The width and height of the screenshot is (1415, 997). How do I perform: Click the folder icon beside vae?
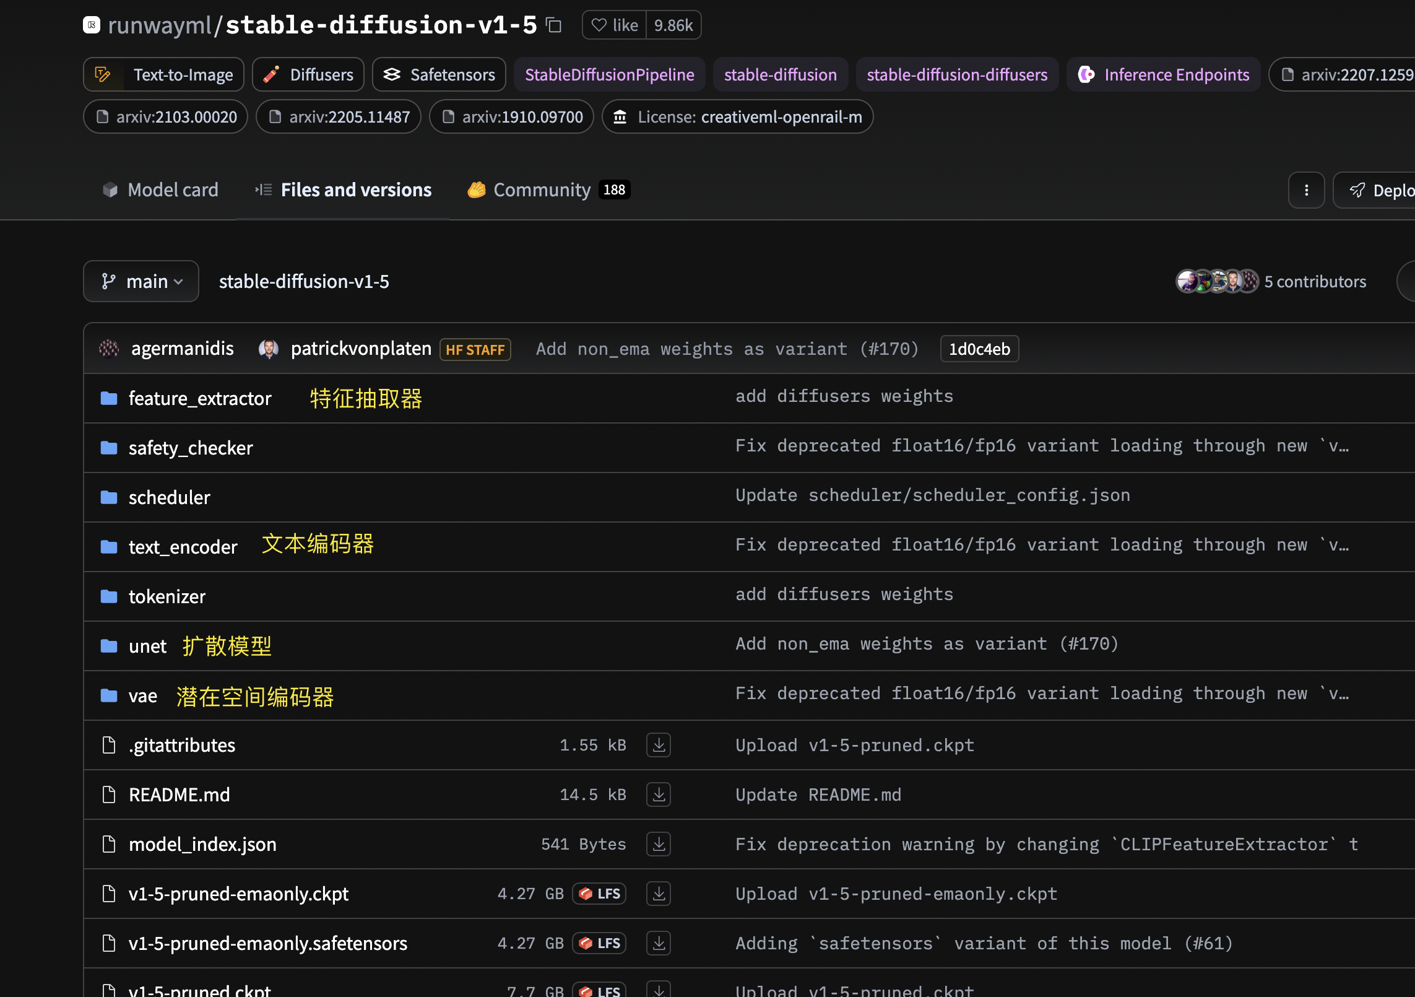(x=109, y=695)
